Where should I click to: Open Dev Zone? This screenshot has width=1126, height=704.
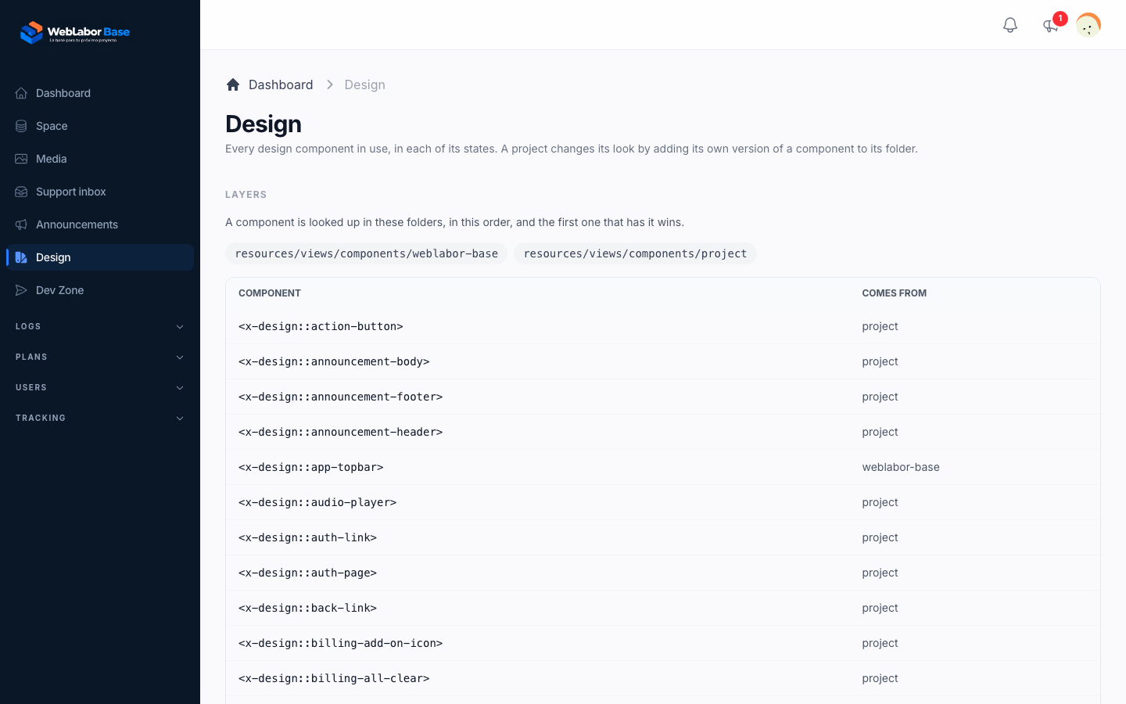[x=100, y=290]
